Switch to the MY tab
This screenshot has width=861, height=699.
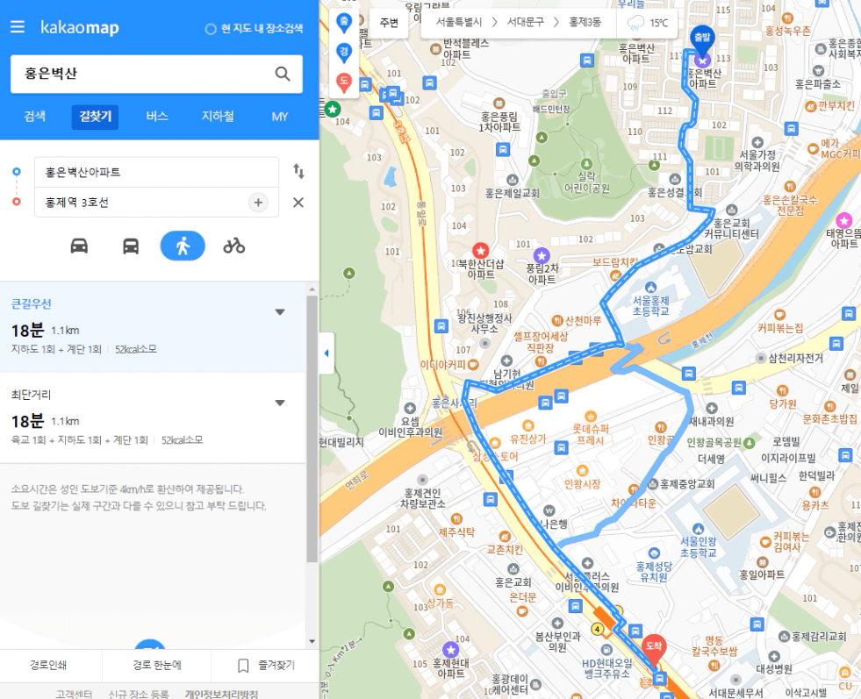pos(280,117)
